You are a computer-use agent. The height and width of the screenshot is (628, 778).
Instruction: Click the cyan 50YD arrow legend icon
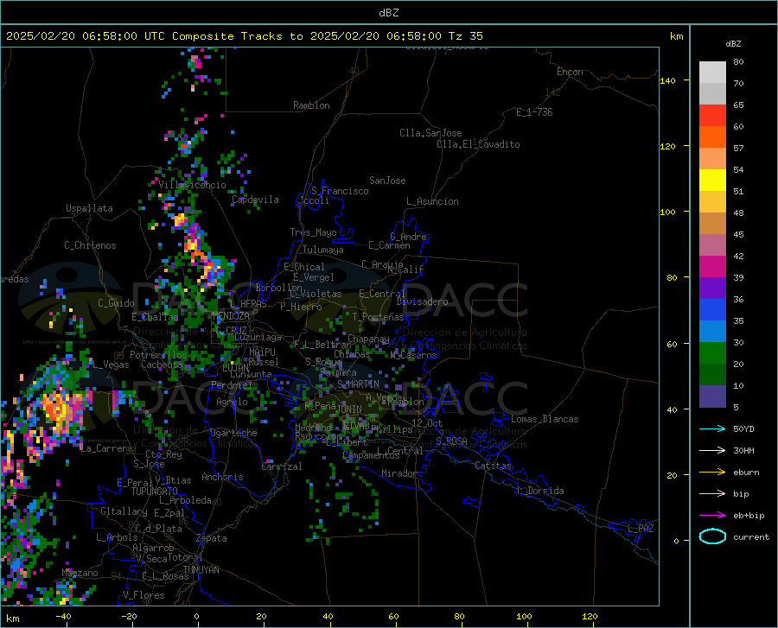712,428
